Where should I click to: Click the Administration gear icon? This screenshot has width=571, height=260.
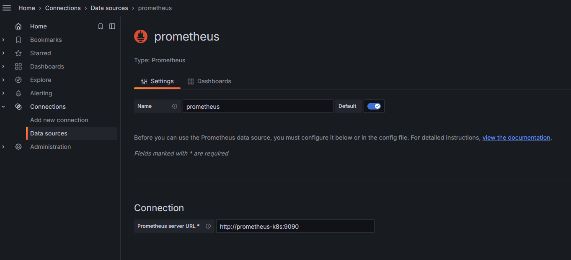[x=18, y=147]
